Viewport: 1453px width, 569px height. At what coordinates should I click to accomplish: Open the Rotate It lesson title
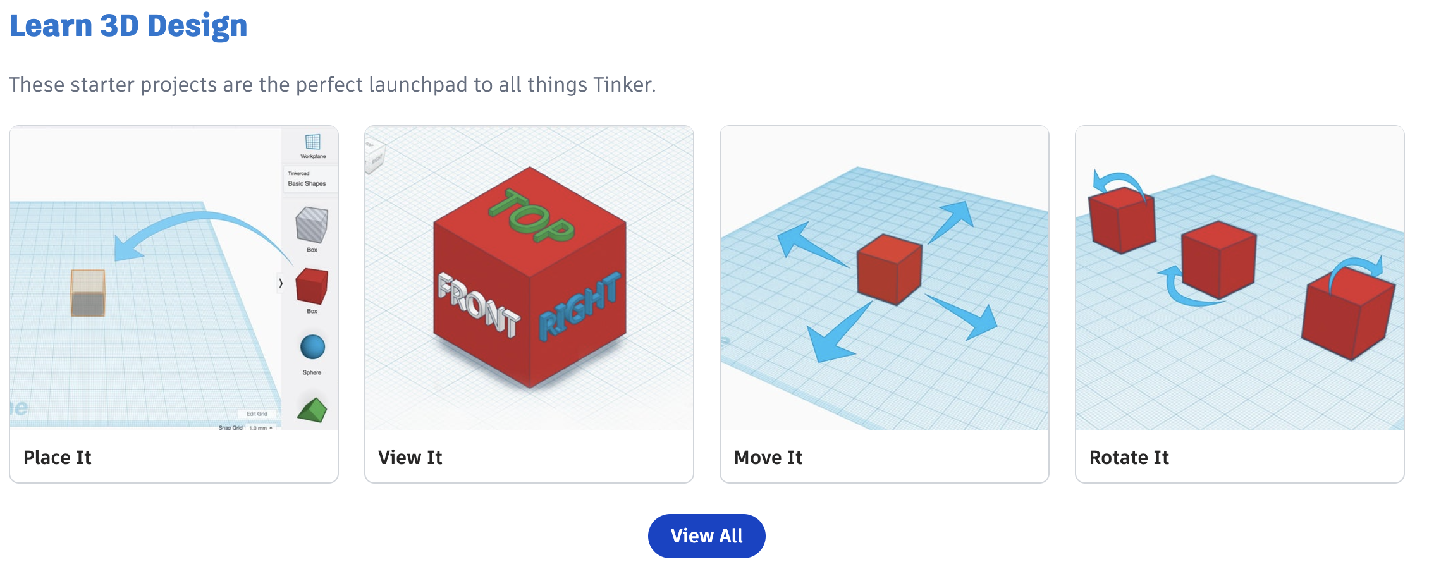click(1129, 458)
